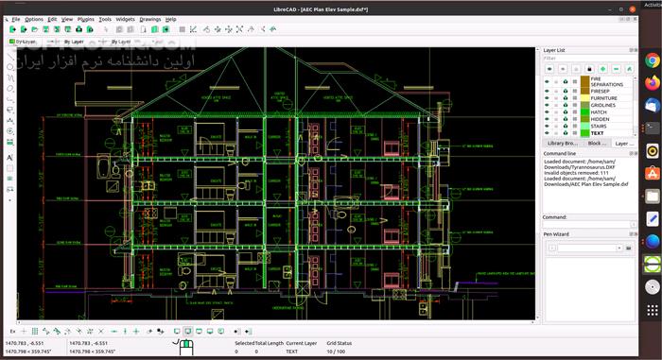
Task: Toggle visibility of FURNITURE layer
Action: point(548,98)
